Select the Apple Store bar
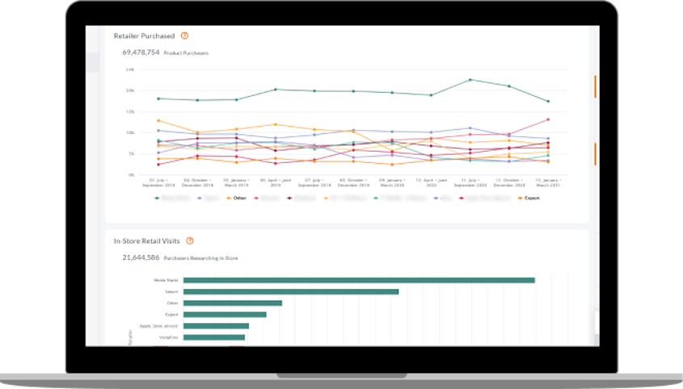 [x=216, y=326]
